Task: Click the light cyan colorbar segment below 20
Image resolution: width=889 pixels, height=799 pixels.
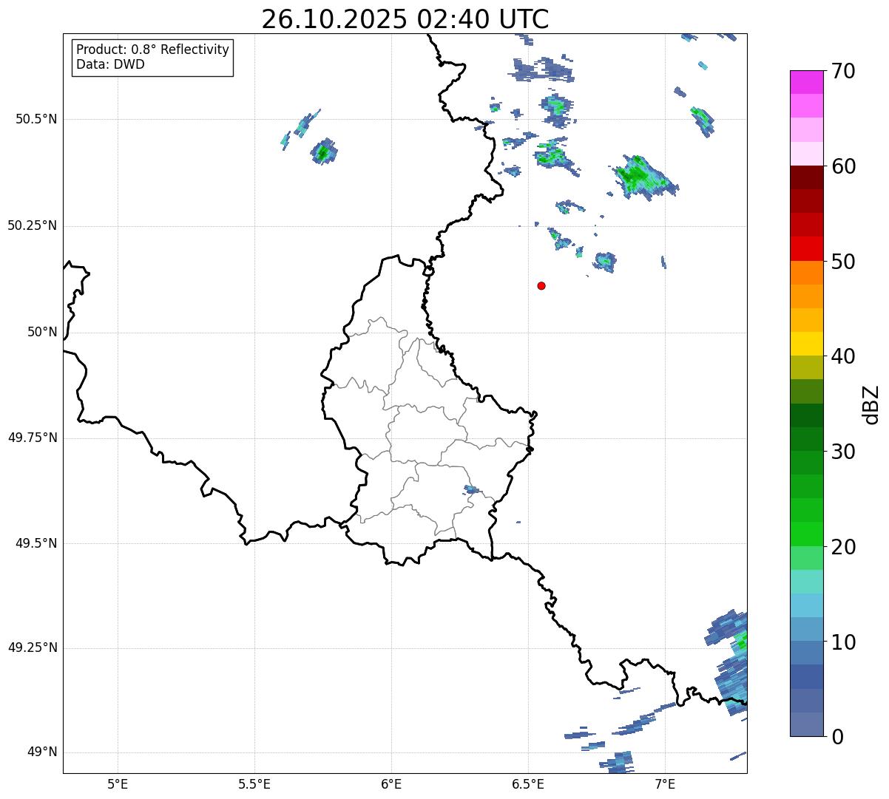Action: 806,582
